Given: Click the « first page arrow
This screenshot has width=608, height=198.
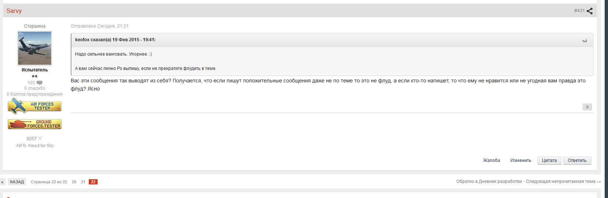Looking at the screenshot, I should [x=2, y=182].
